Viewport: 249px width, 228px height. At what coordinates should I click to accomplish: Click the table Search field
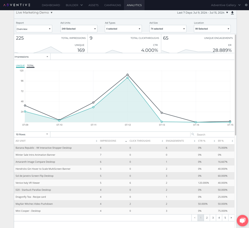point(214,134)
